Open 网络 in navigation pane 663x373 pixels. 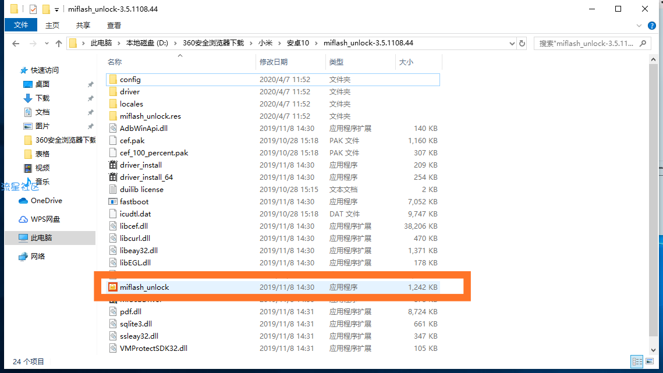(32, 256)
